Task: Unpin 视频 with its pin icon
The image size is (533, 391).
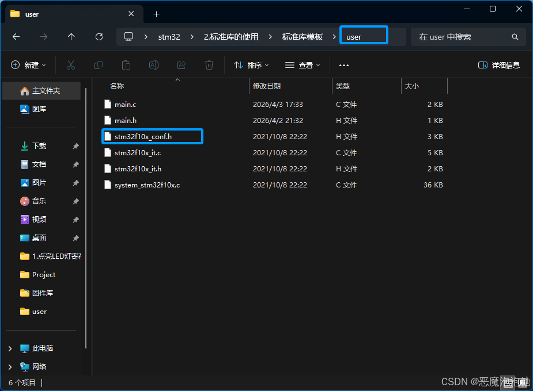Action: point(76,220)
